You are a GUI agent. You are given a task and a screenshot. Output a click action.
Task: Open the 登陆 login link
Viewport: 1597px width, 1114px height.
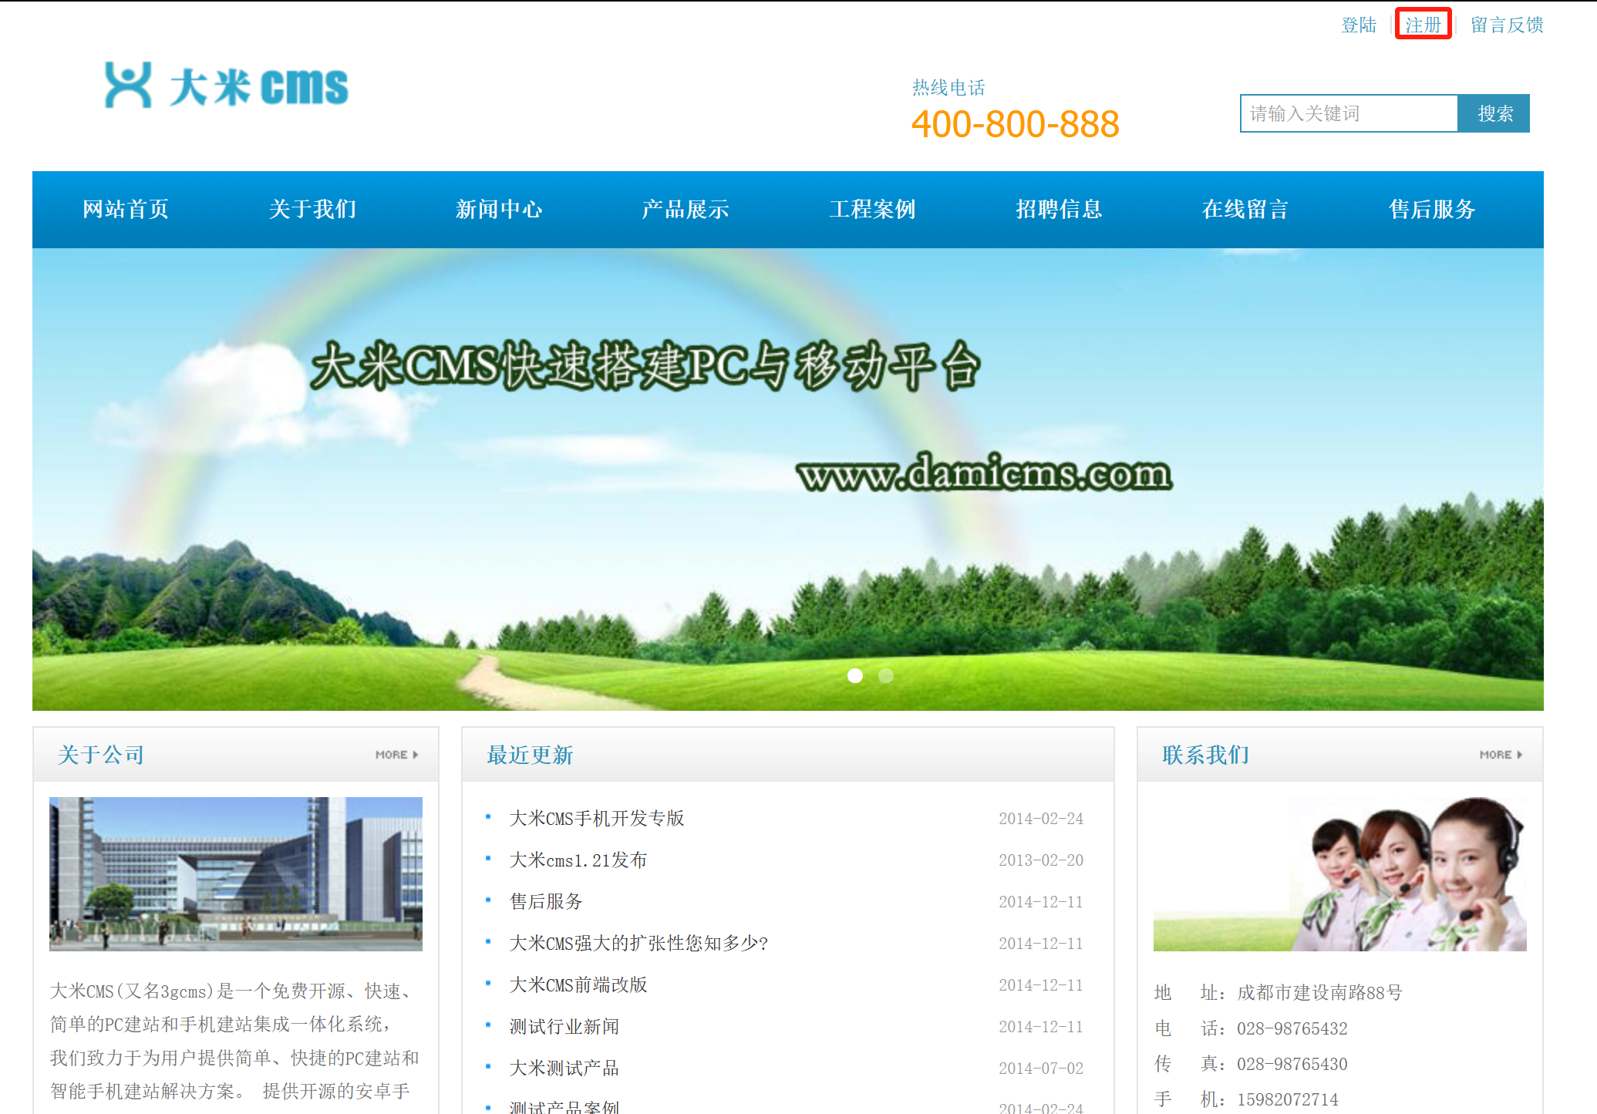tap(1359, 25)
